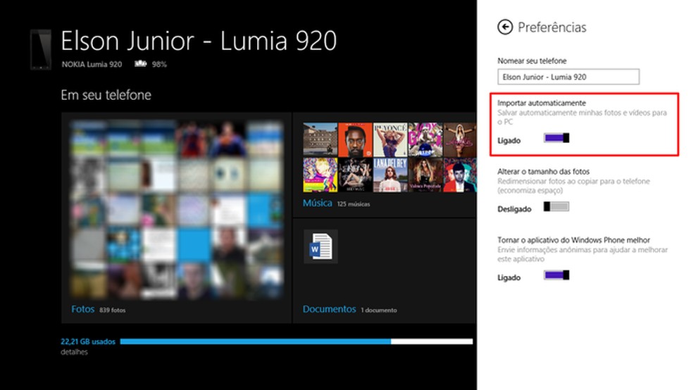Go back using Preferências back arrow
Screen dimensions: 693x390
click(505, 27)
